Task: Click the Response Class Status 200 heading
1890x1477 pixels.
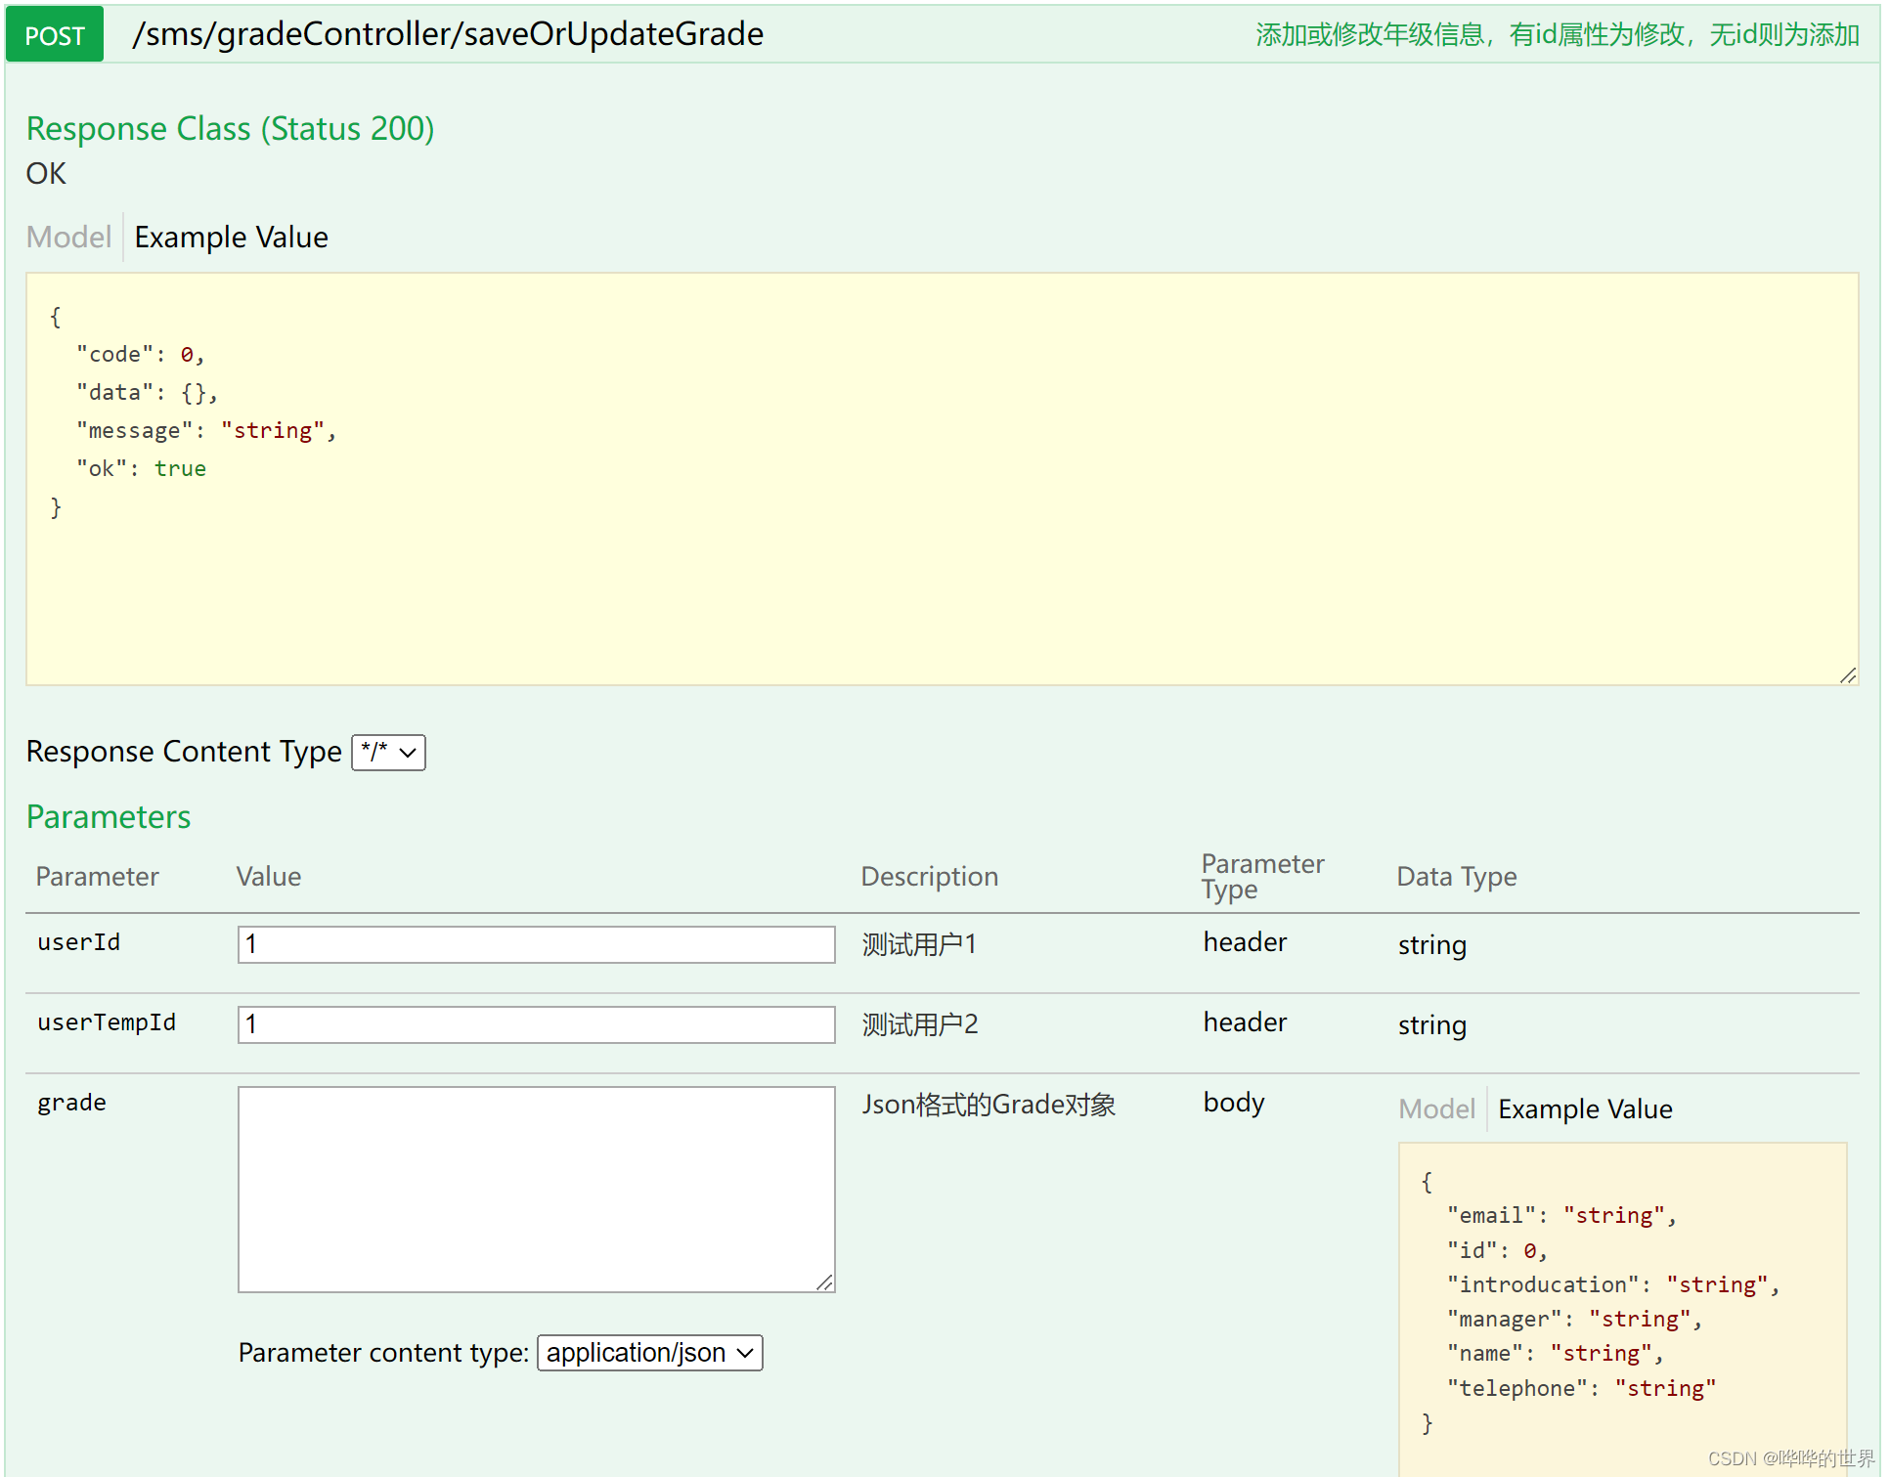Action: tap(230, 128)
